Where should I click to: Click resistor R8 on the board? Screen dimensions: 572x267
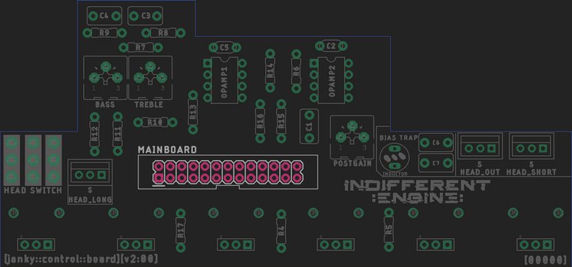(164, 33)
